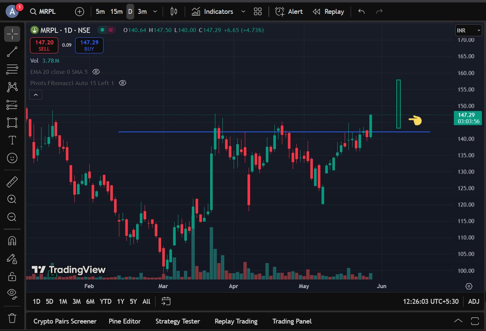Open the Fibonacci retracement tools
Viewport: 486px width, 331px height.
click(x=12, y=69)
